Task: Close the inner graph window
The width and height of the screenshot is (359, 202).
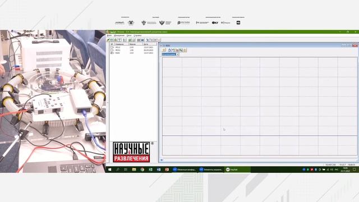Action: (355, 45)
